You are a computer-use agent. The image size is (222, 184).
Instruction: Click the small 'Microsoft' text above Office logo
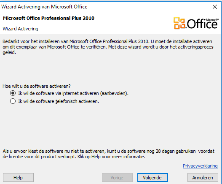point(212,20)
